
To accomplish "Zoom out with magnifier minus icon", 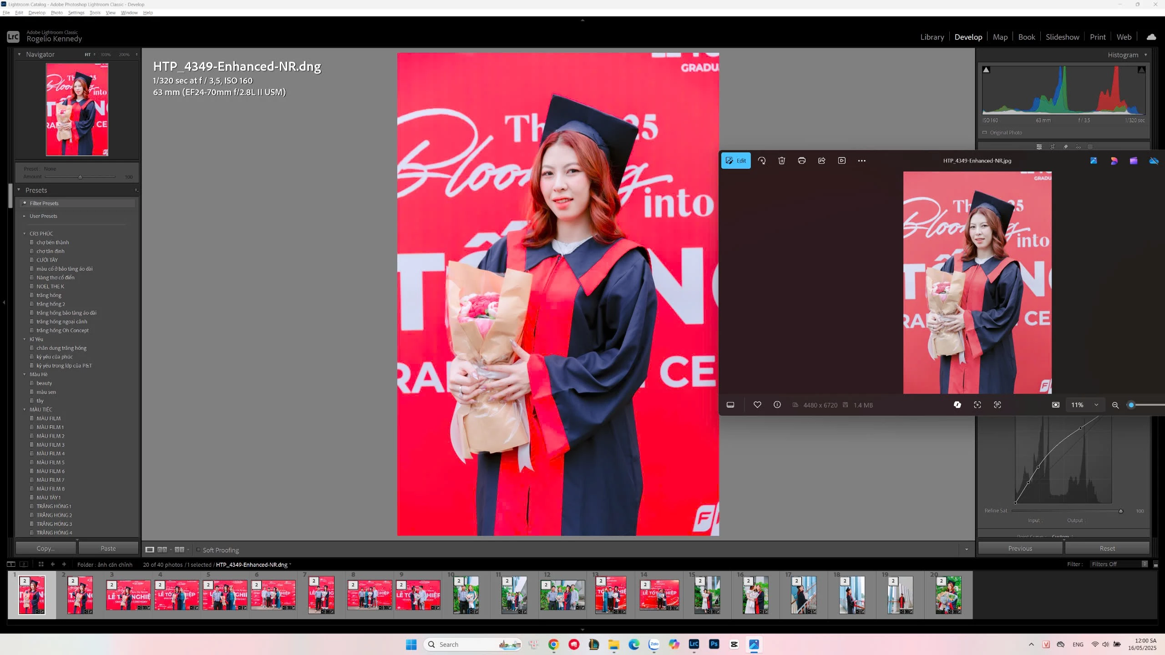I will click(1115, 405).
